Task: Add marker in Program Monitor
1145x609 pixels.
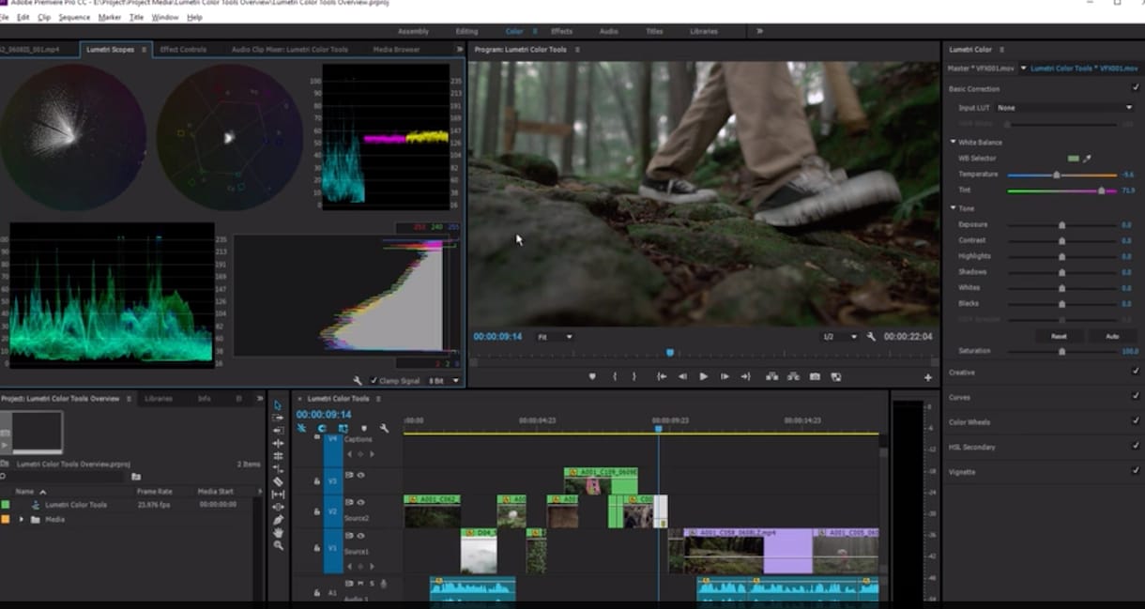Action: (592, 376)
